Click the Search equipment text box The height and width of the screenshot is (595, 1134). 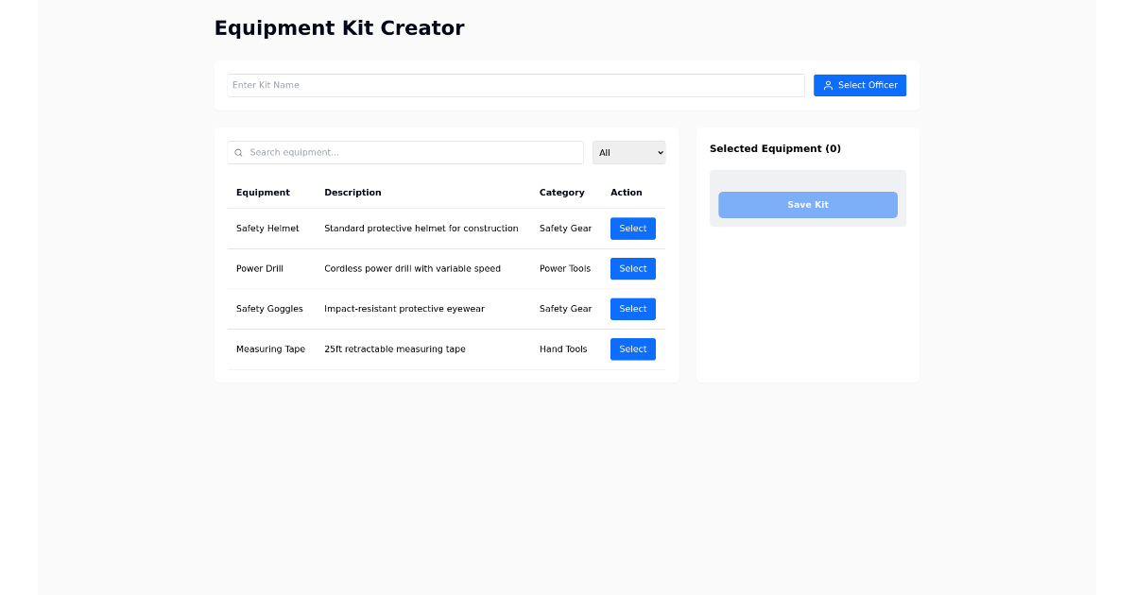404,152
